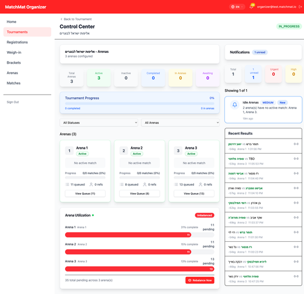Click Arena 3 utilization red bar
Viewport: 304px width, 294px height.
pos(140,269)
